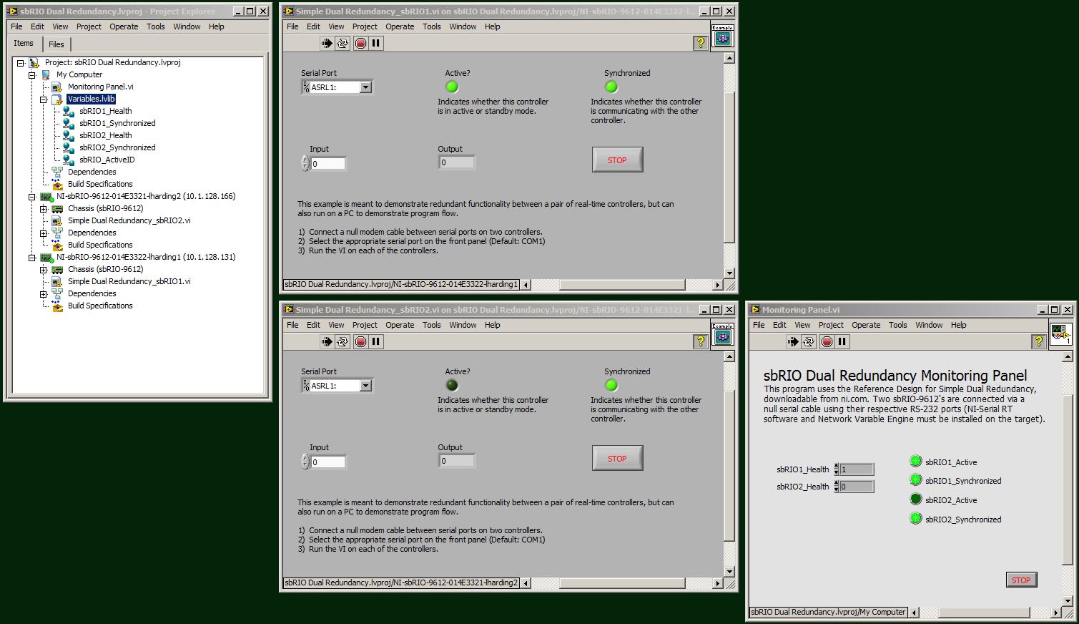Click sbRIO1_Synchronized LED in Monitoring Panel
The image size is (1079, 624).
916,480
